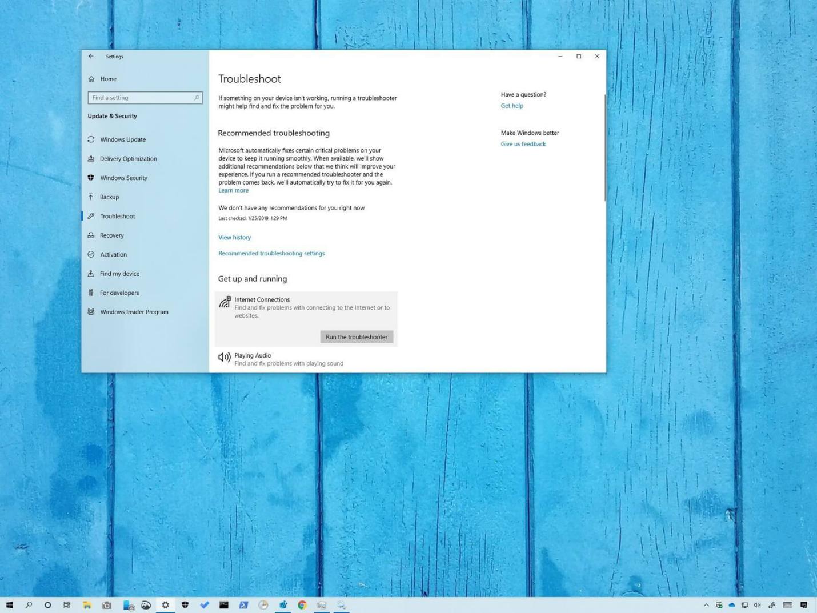817x613 pixels.
Task: Click Learn more link
Action: [x=233, y=190]
